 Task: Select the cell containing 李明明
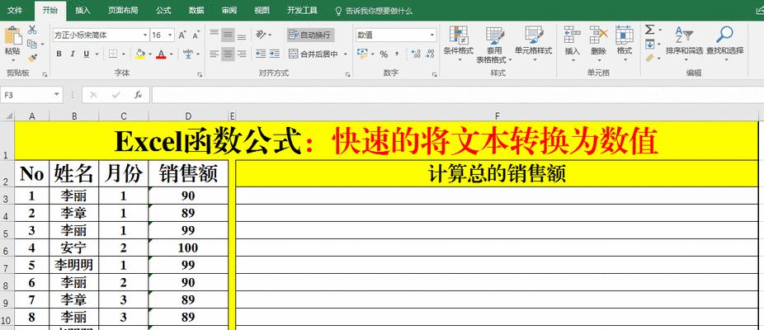[x=74, y=265]
